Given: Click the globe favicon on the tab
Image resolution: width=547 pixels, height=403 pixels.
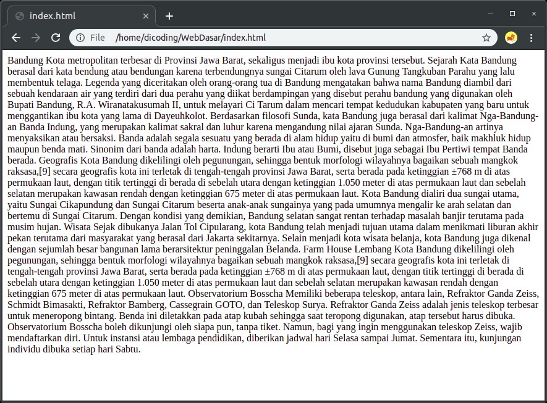Looking at the screenshot, I should coord(20,16).
